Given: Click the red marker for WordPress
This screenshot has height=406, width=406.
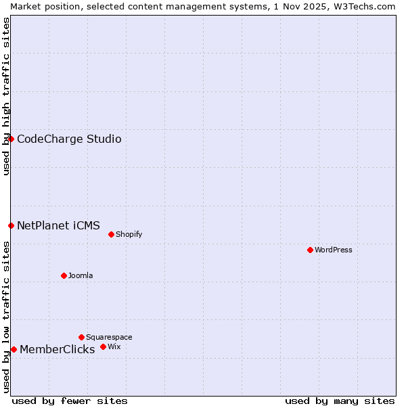Looking at the screenshot, I should (310, 250).
